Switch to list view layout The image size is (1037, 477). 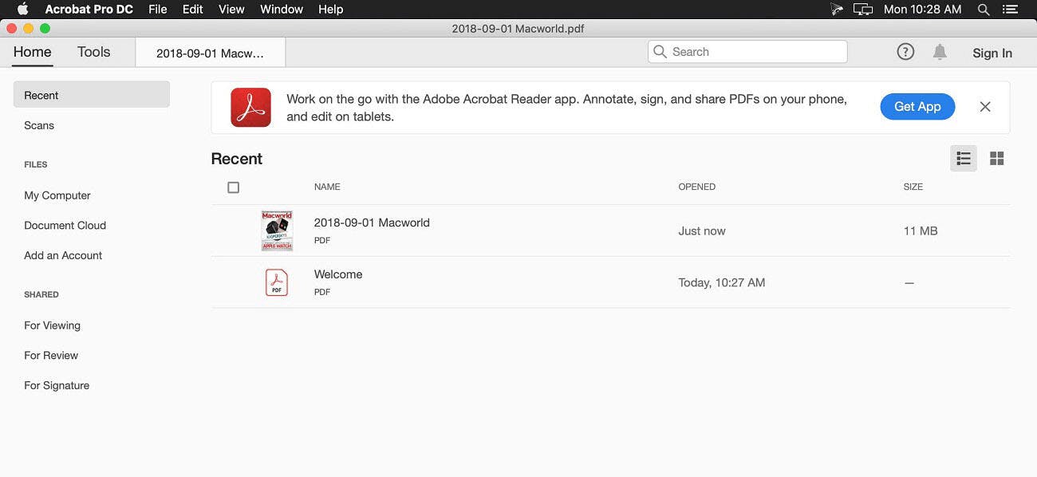coord(964,158)
